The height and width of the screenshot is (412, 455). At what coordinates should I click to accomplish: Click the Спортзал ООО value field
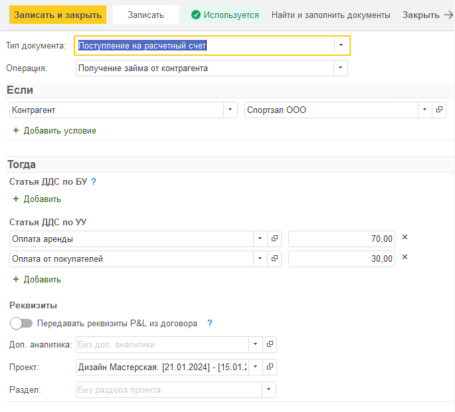click(x=331, y=110)
